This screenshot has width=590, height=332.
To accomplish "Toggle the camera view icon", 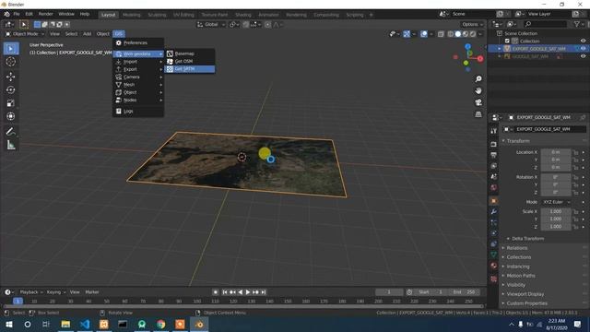I will [x=478, y=102].
